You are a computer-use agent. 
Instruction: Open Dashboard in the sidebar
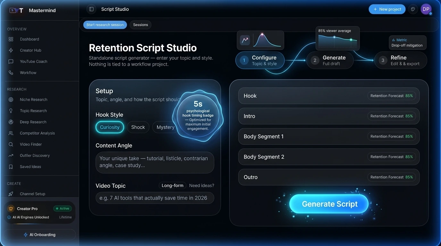29,39
